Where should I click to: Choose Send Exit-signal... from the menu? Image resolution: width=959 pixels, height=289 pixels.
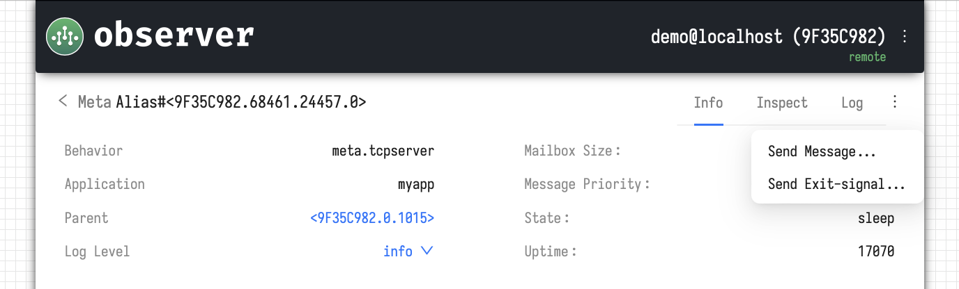[836, 185]
